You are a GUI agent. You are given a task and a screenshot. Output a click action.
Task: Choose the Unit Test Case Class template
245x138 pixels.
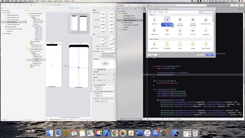tap(193, 21)
